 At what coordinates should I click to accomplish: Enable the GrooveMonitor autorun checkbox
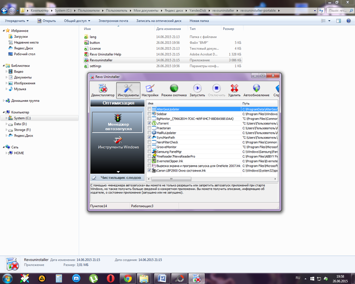pos(149,147)
